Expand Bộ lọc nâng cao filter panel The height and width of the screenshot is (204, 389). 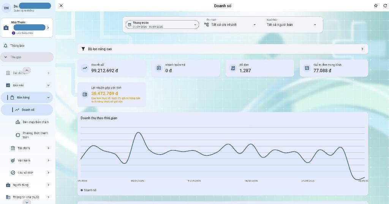(223, 49)
